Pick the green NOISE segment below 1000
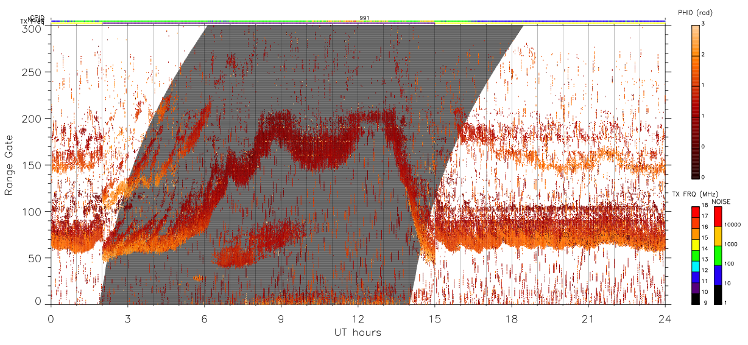 pos(718,256)
